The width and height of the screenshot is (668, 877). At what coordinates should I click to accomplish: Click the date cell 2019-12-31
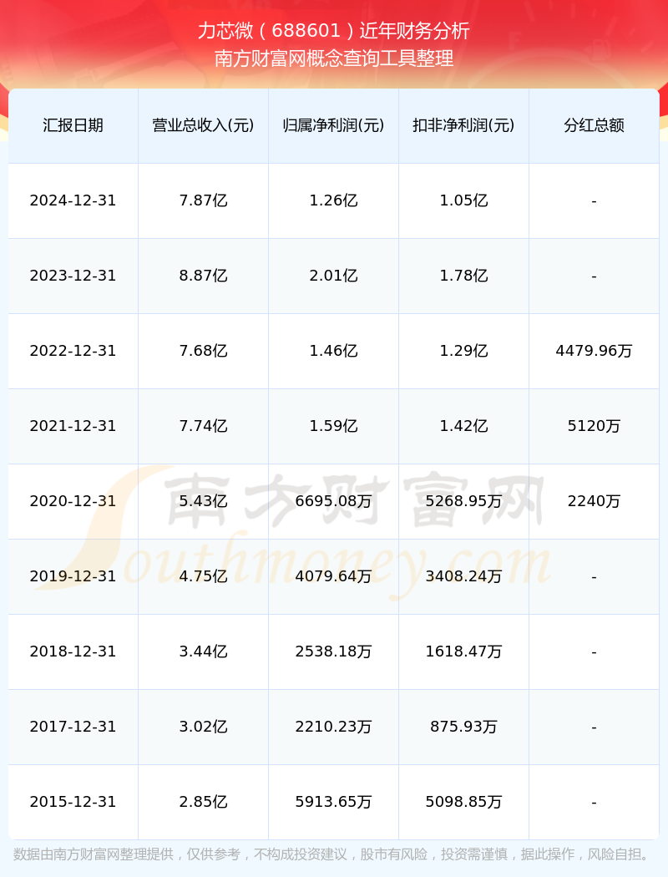click(x=73, y=576)
